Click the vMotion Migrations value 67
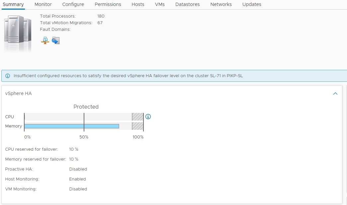The image size is (347, 205). (x=100, y=23)
